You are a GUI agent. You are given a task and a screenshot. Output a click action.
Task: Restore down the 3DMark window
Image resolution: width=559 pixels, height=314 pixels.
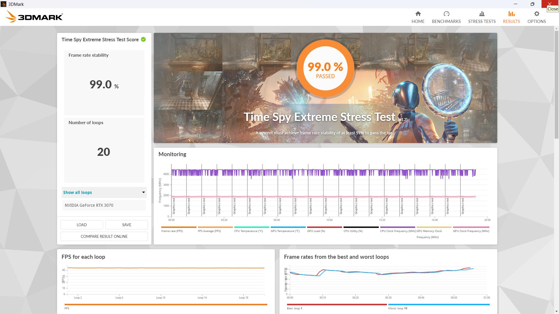tap(532, 4)
